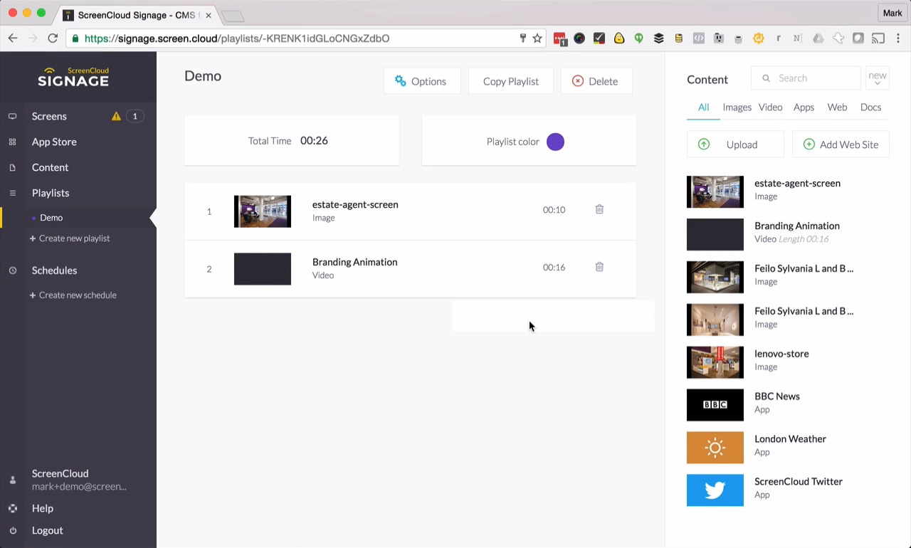Image resolution: width=911 pixels, height=548 pixels.
Task: Open the Screens section in sidebar
Action: coord(49,116)
